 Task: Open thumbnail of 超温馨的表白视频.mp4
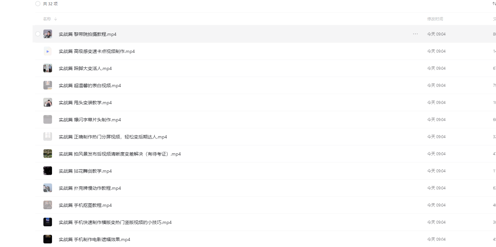48,85
